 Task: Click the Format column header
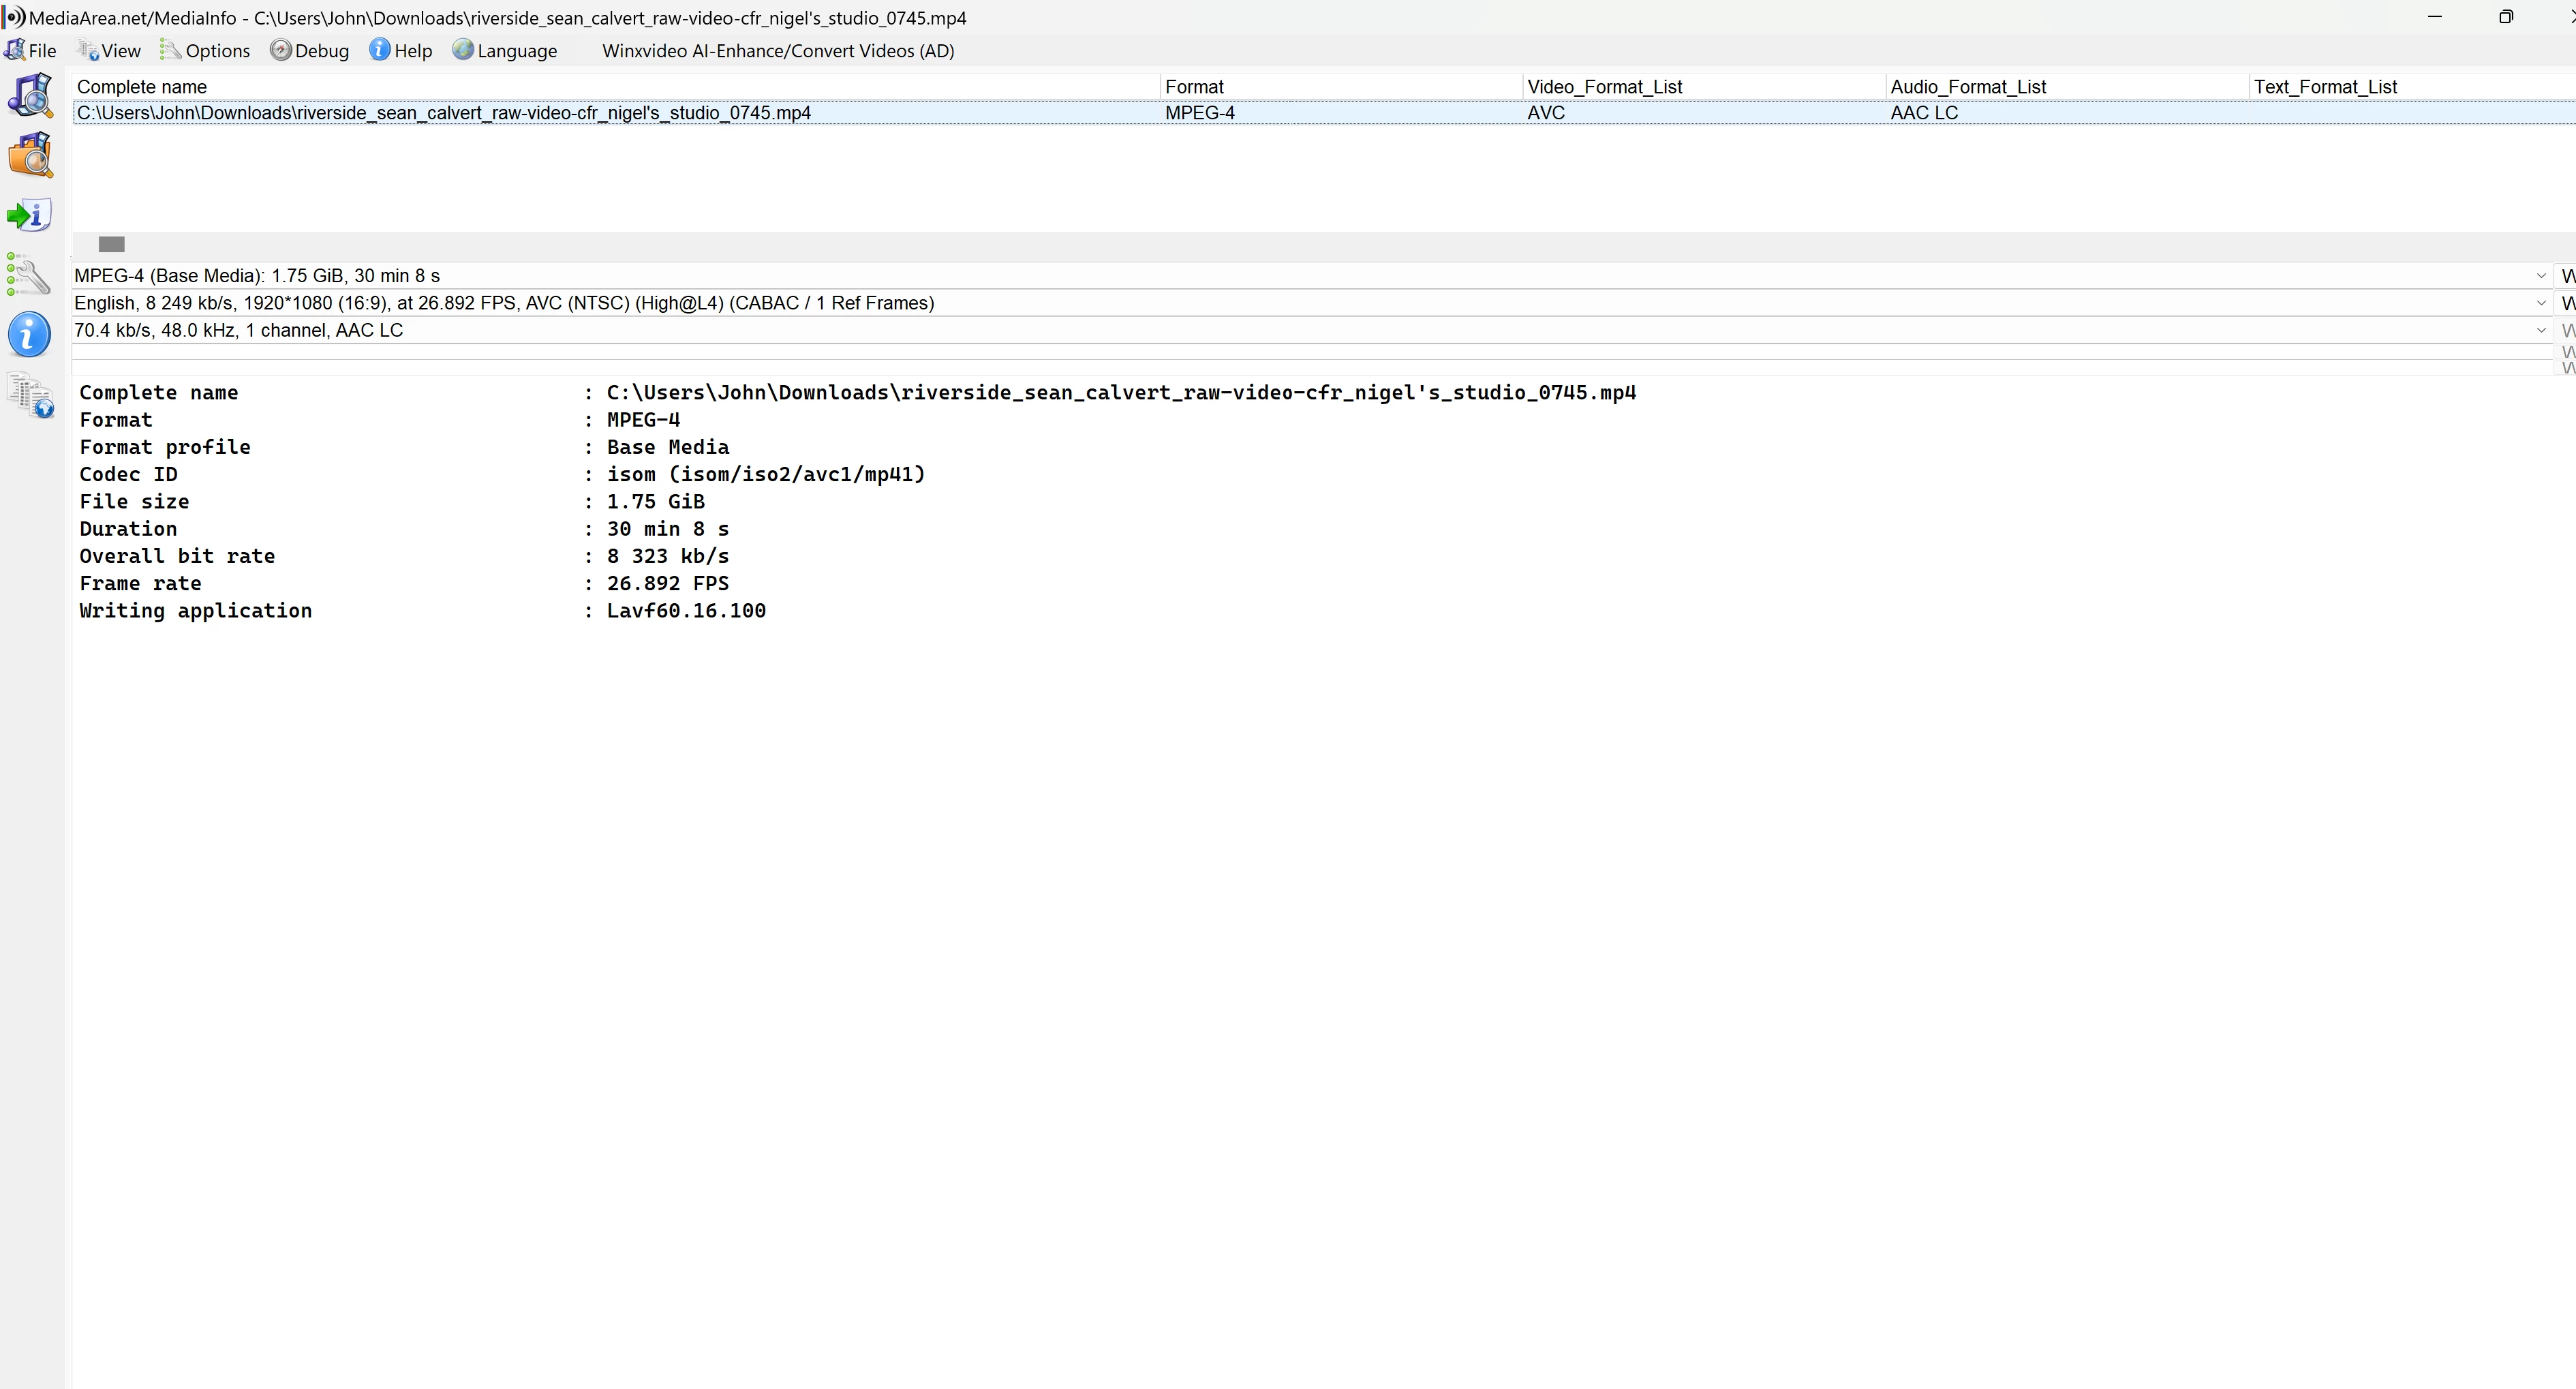click(x=1194, y=87)
